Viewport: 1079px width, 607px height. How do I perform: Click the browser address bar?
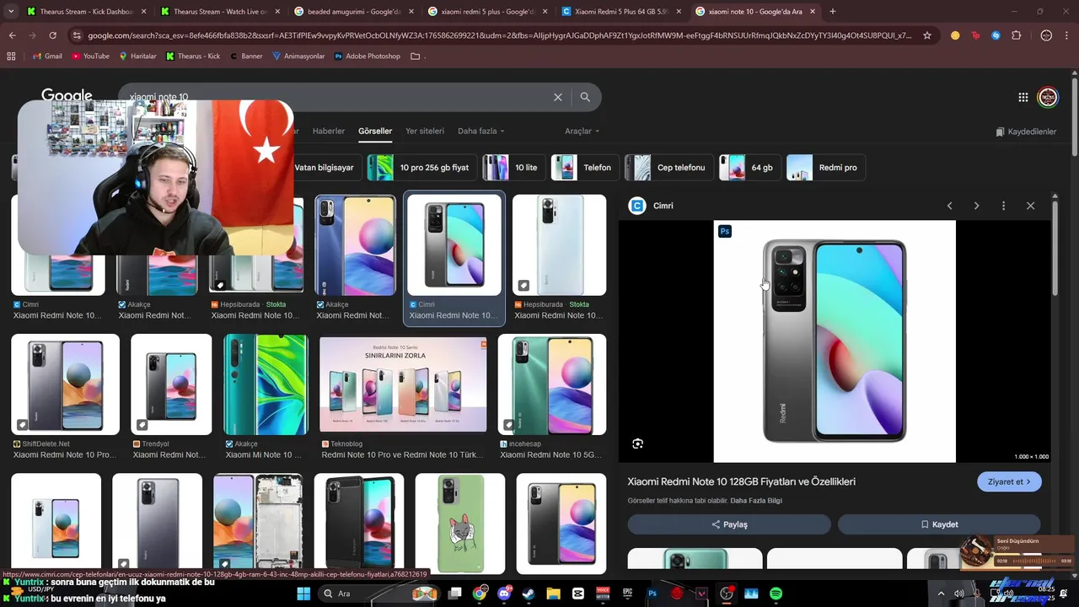coord(497,35)
